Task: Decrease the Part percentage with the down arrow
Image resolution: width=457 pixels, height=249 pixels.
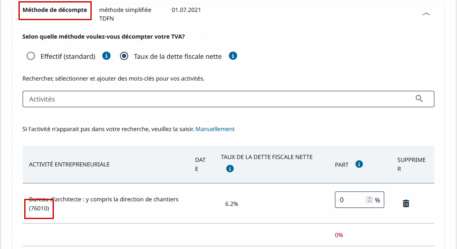Action: [369, 202]
